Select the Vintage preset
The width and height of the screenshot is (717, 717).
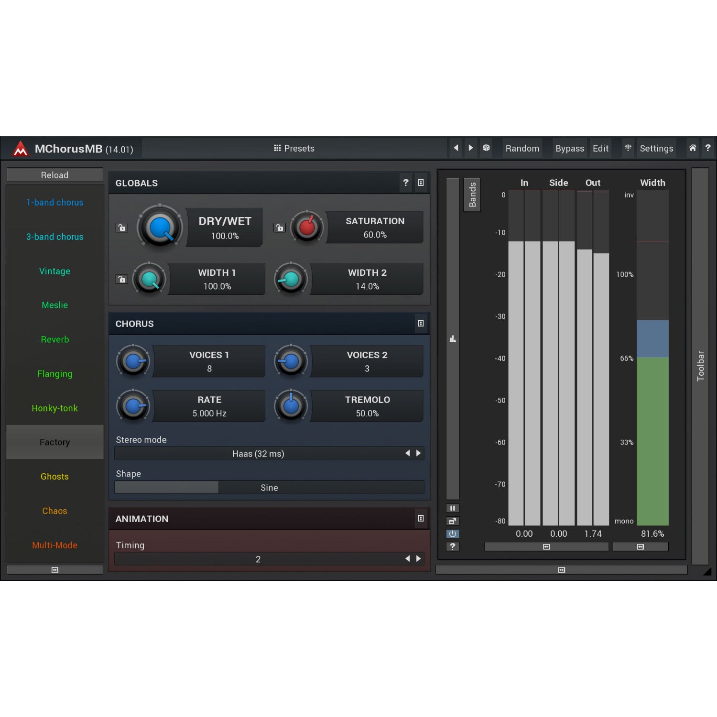pyautogui.click(x=55, y=271)
